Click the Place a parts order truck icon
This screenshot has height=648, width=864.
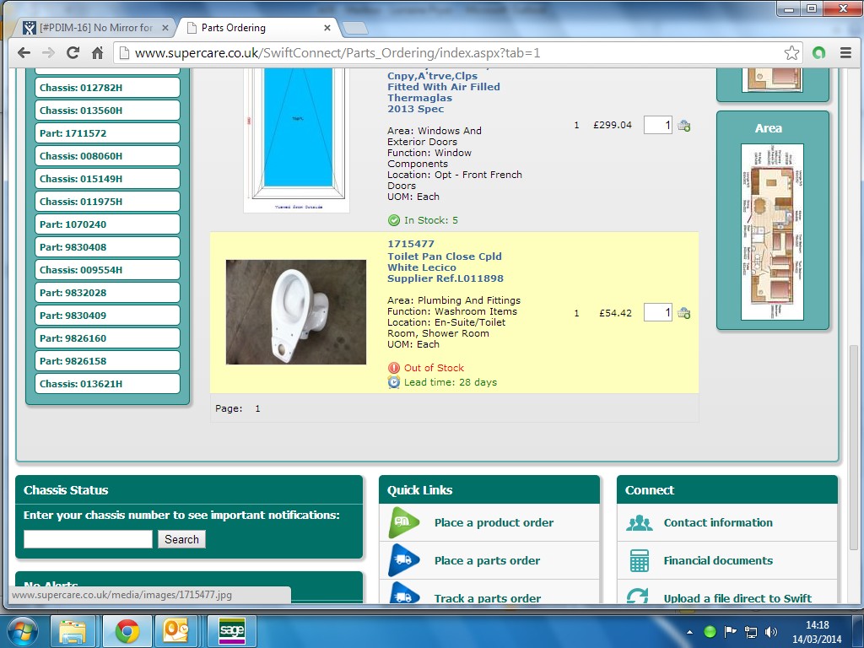[403, 561]
